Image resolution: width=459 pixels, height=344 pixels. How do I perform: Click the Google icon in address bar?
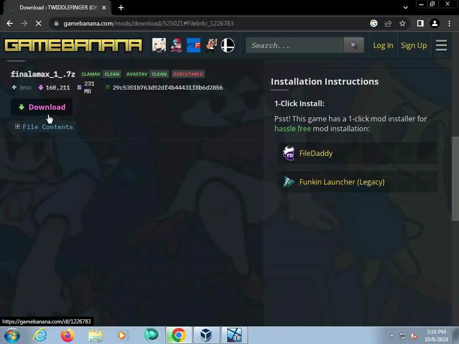(x=374, y=23)
